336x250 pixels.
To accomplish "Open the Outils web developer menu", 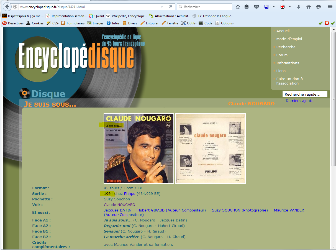I will point(189,23).
